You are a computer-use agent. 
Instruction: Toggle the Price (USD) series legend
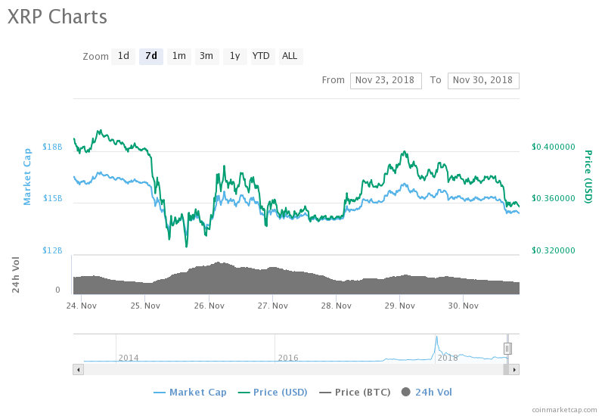click(273, 392)
